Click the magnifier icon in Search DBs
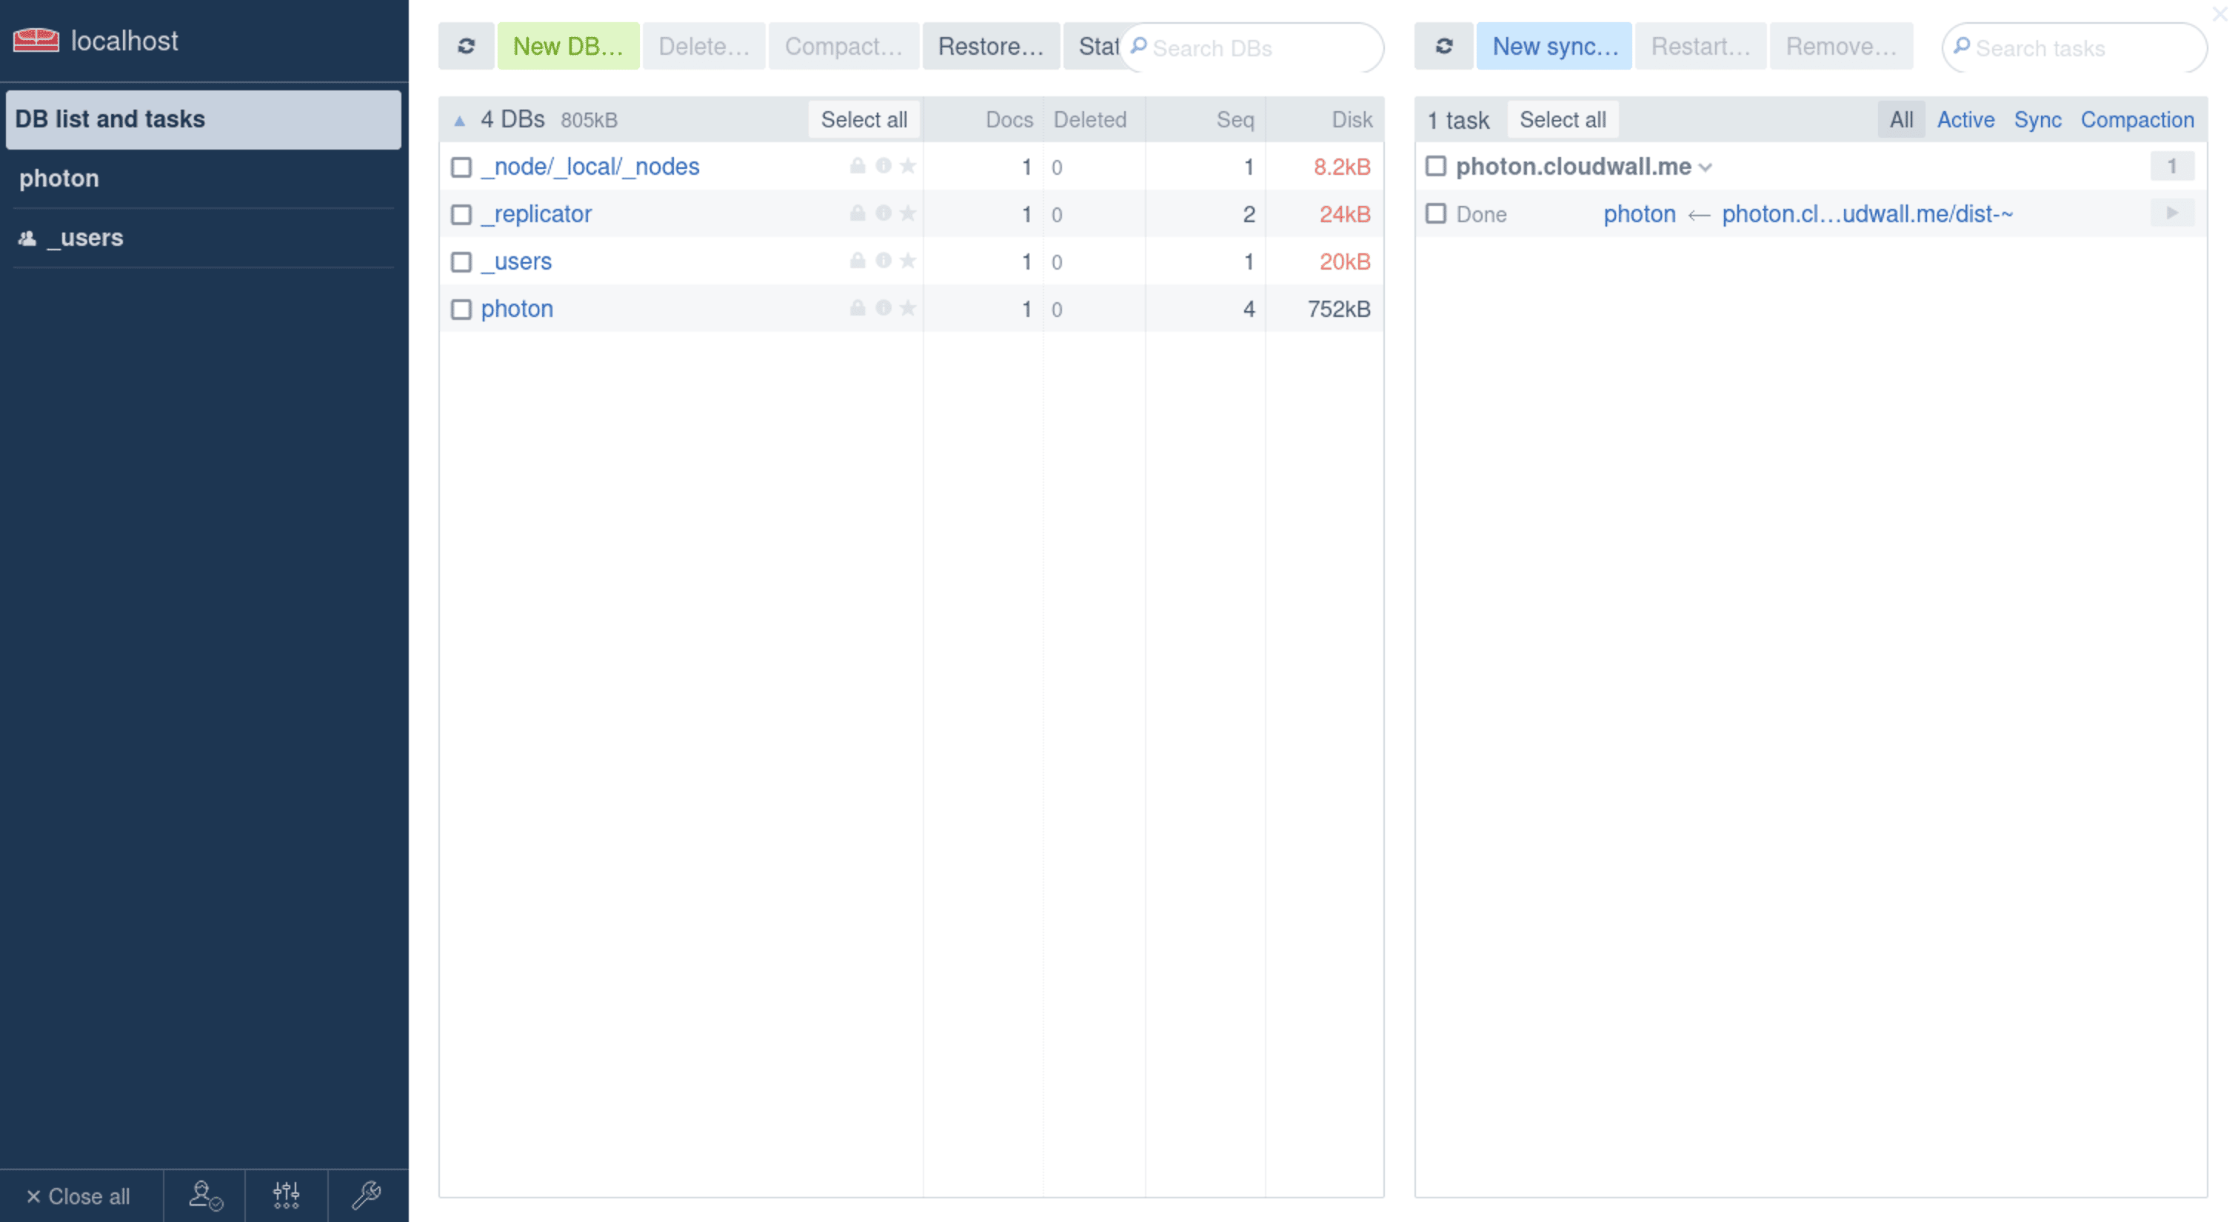 (x=1138, y=46)
